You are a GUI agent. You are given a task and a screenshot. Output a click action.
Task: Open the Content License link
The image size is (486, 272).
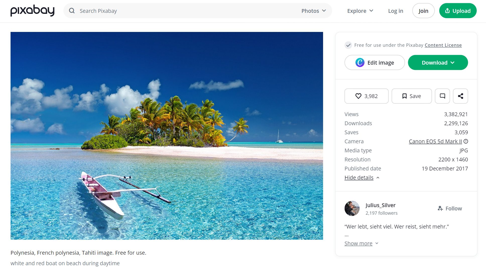click(443, 45)
